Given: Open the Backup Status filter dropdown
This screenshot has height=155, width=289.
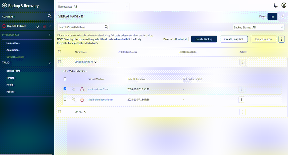Looking at the screenshot, I should pyautogui.click(x=259, y=27).
